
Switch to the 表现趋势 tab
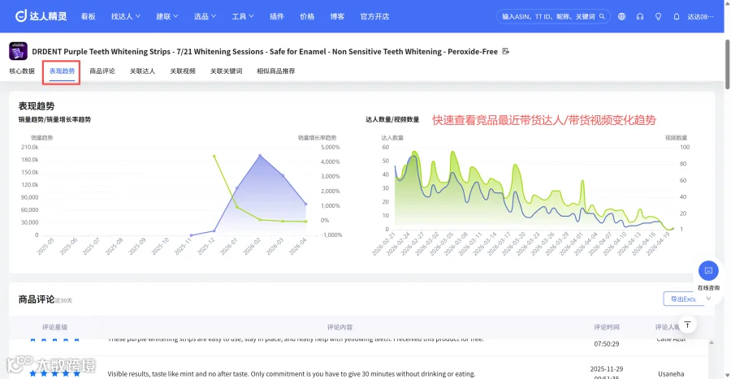click(x=62, y=71)
